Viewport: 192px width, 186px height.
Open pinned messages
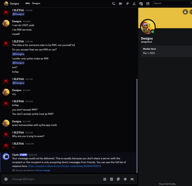pyautogui.click(x=127, y=3)
